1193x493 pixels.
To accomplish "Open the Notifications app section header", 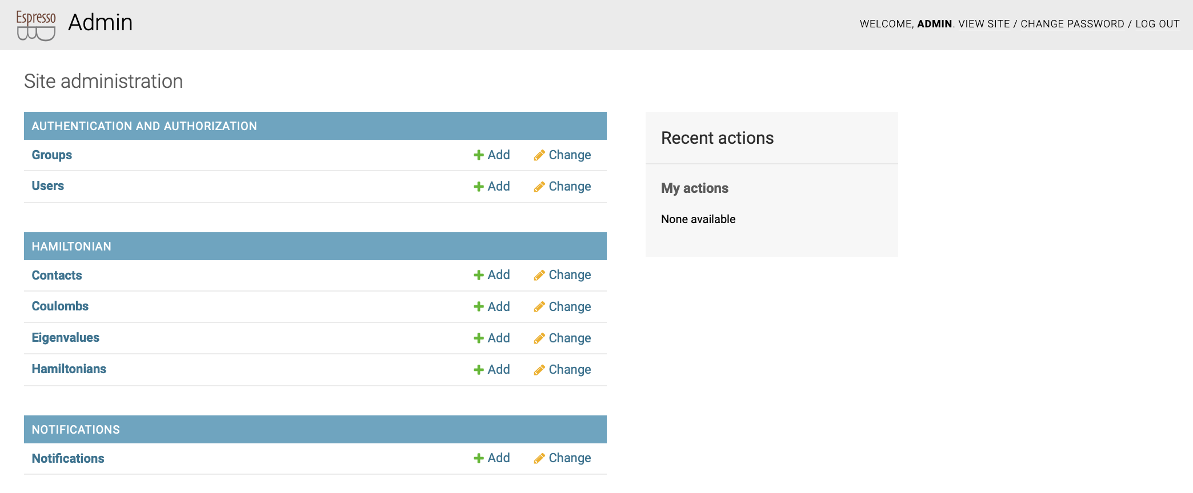I will 76,430.
